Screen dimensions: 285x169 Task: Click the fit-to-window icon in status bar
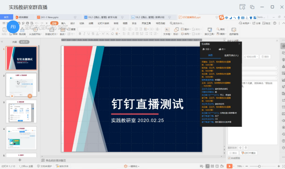284,166
